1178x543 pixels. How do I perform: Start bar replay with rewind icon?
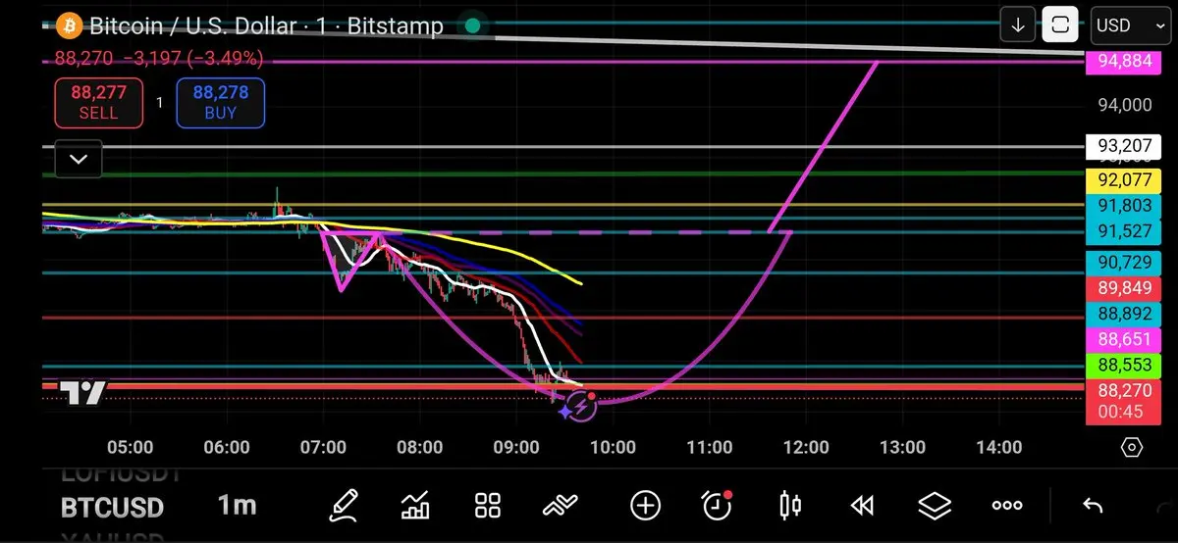[x=862, y=506]
